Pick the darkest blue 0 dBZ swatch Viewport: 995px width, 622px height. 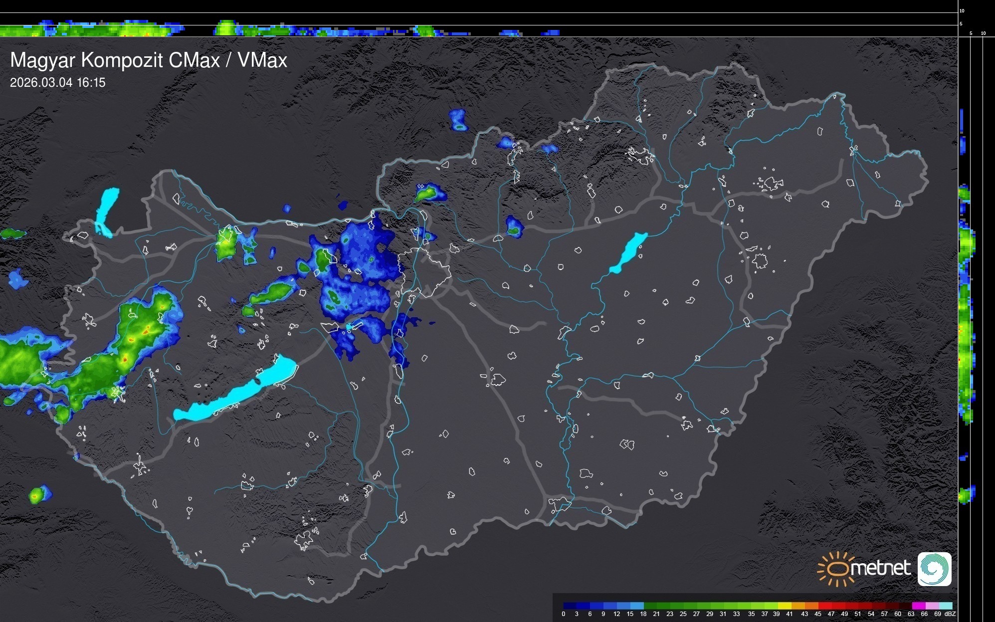570,606
